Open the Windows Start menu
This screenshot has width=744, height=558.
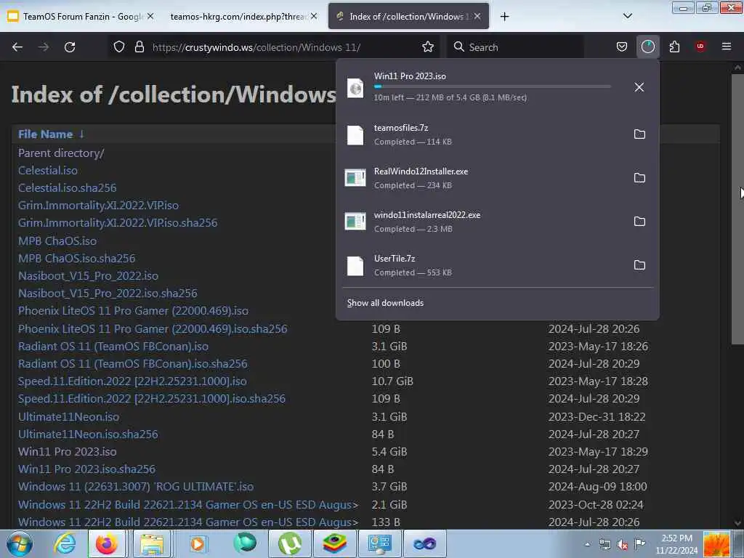click(x=20, y=543)
